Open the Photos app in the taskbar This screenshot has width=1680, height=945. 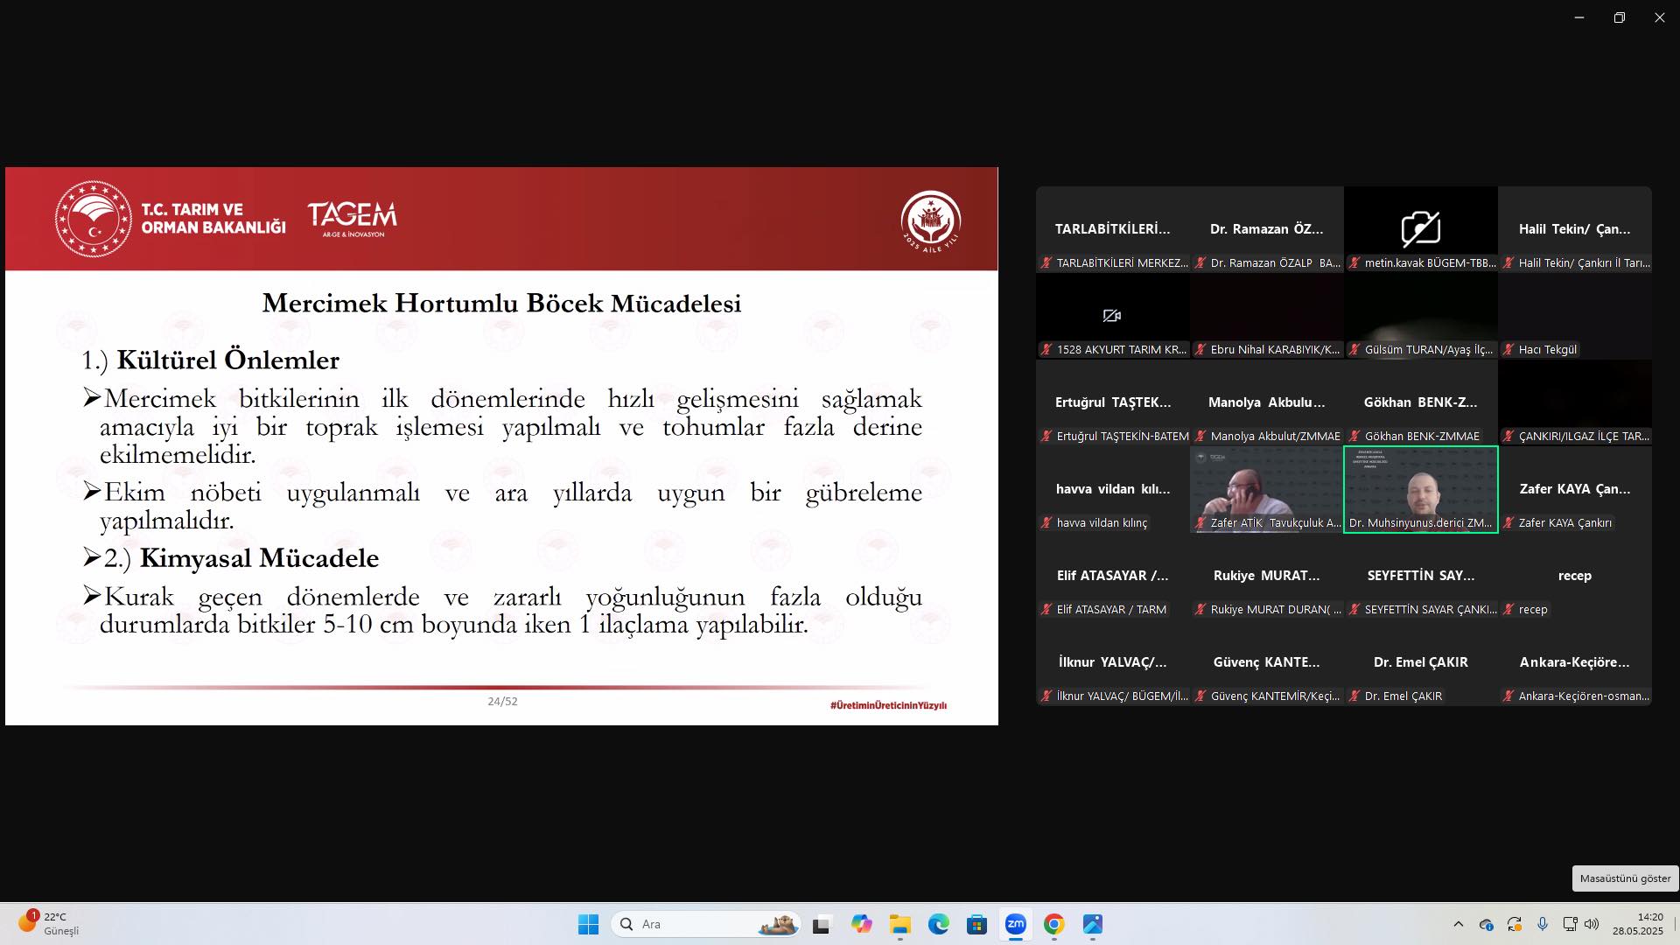(x=1092, y=924)
